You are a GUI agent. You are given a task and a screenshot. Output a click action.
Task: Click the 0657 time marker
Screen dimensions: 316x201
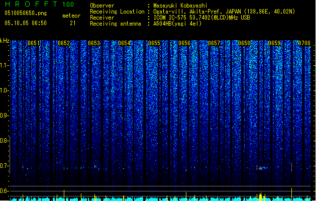tap(214, 43)
